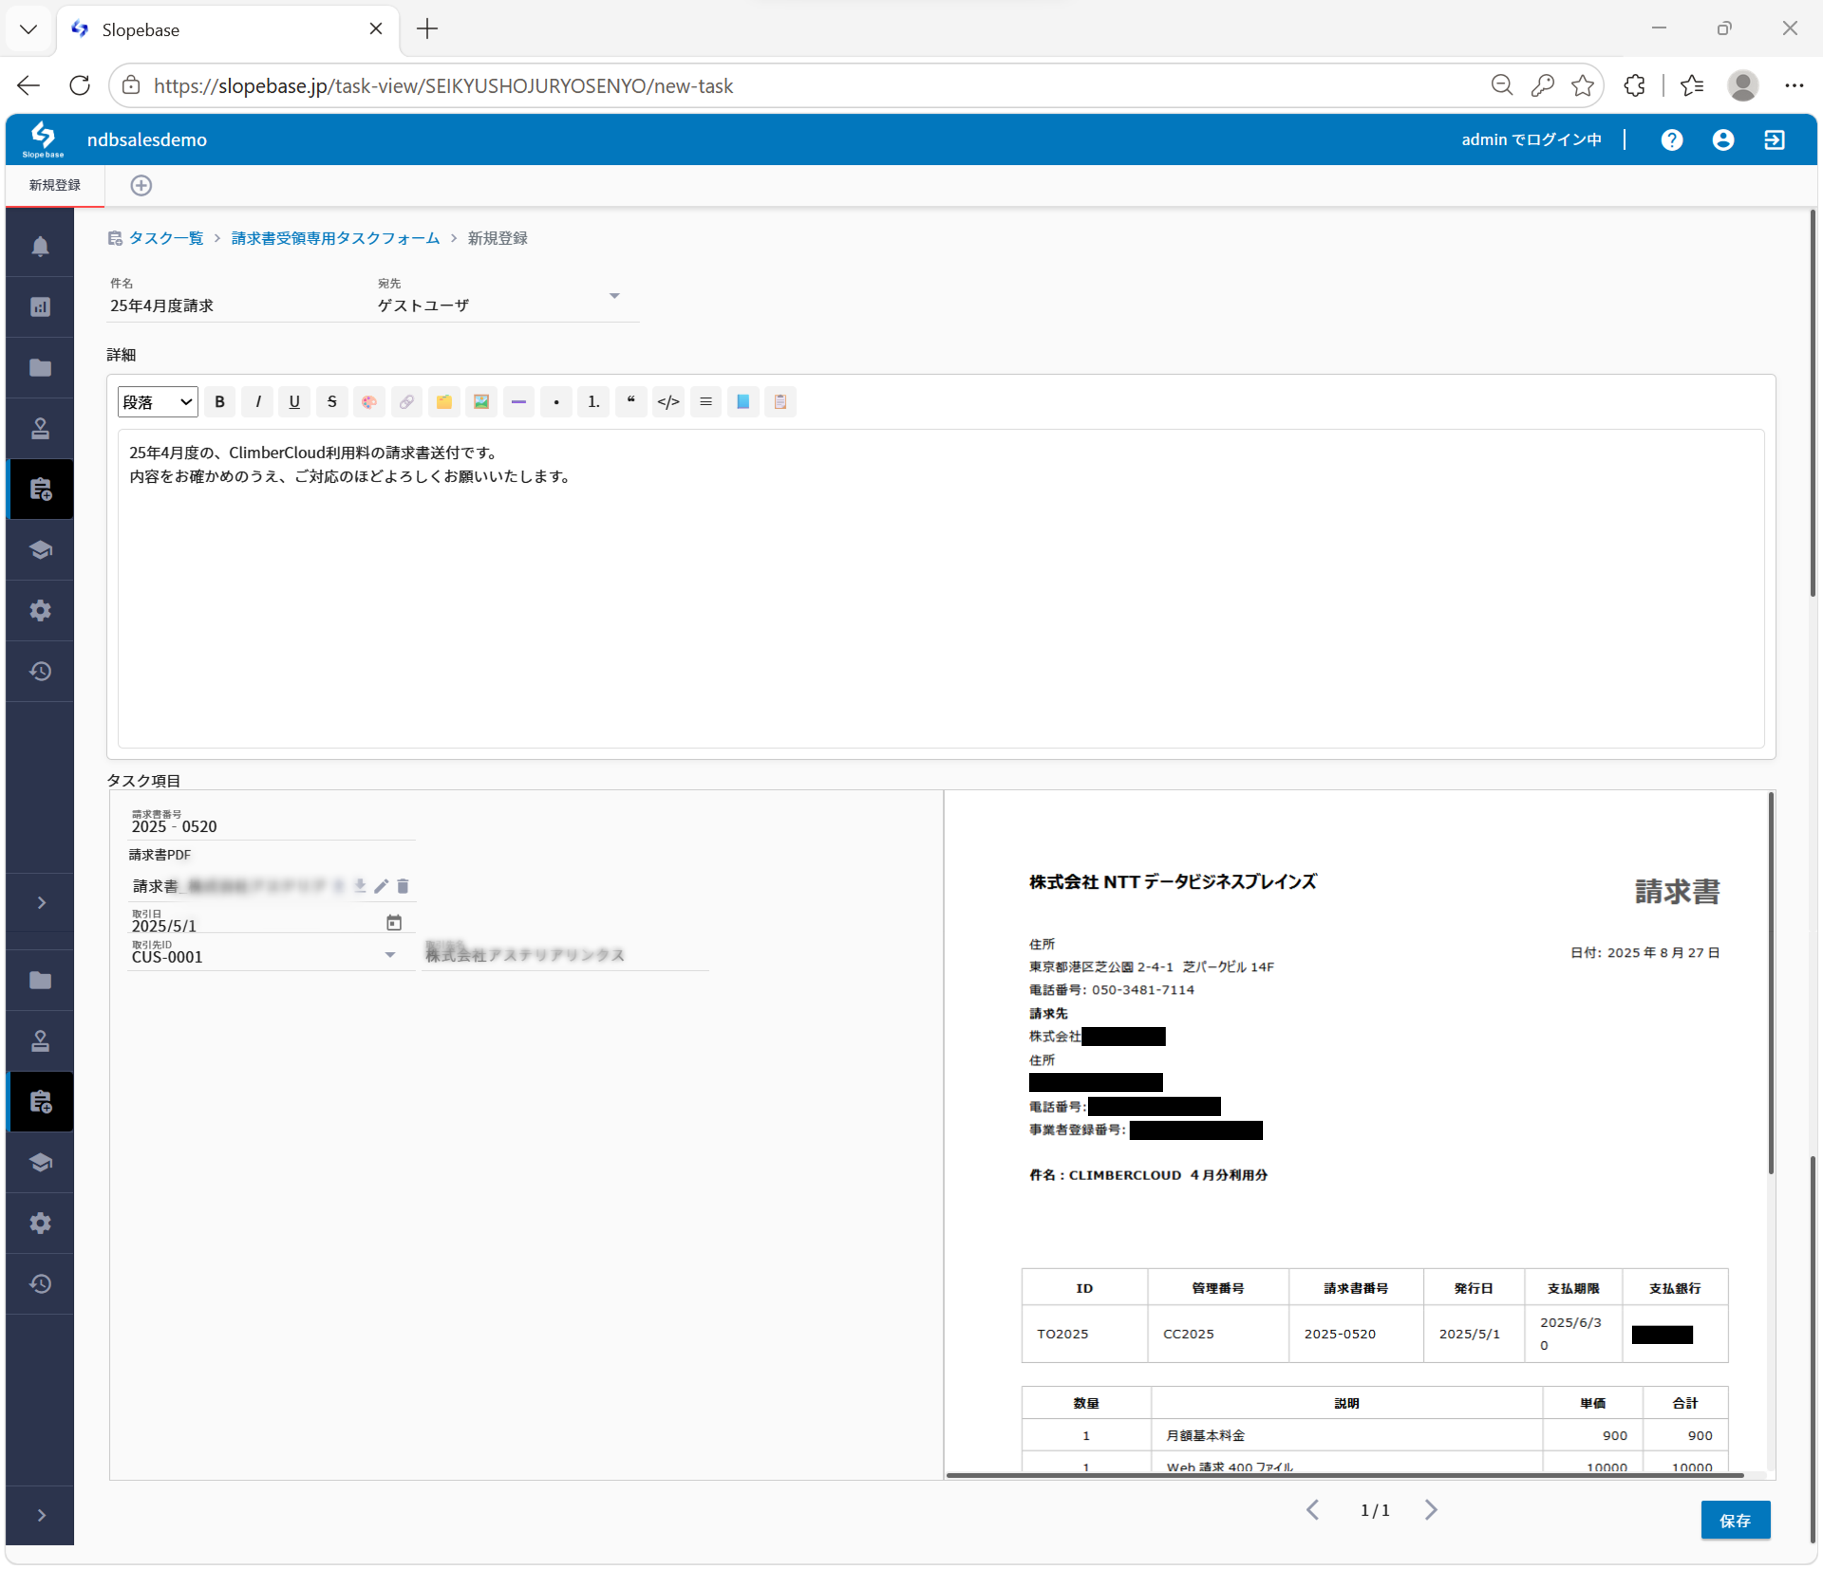Insert a hyperlink using the link icon

pos(406,402)
